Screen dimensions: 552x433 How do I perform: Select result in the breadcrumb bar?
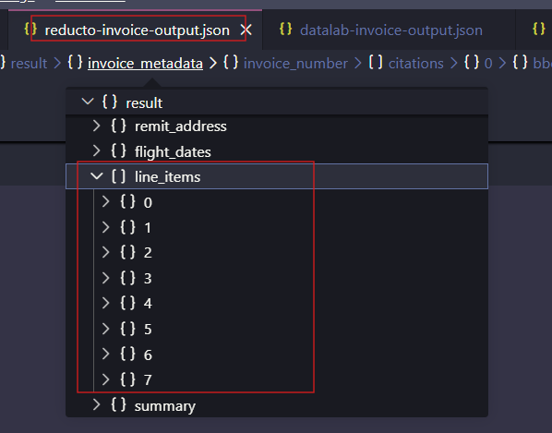coord(29,64)
